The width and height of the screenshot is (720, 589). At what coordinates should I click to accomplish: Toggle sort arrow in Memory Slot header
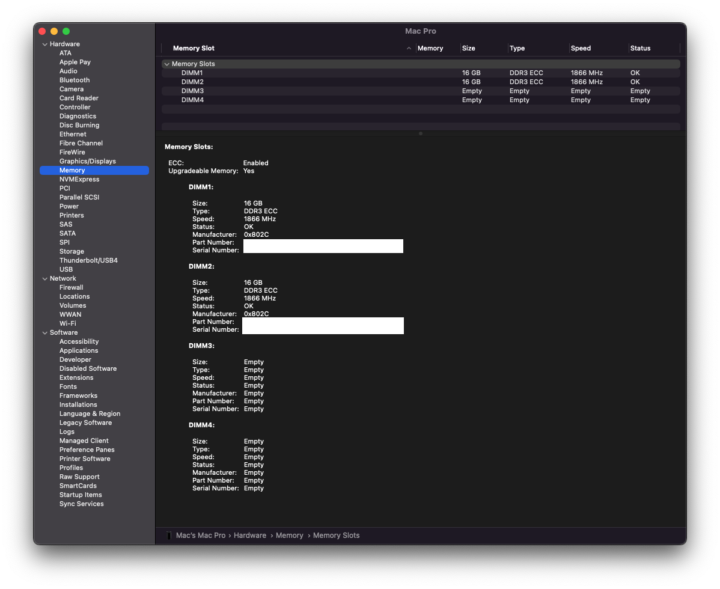(x=409, y=48)
